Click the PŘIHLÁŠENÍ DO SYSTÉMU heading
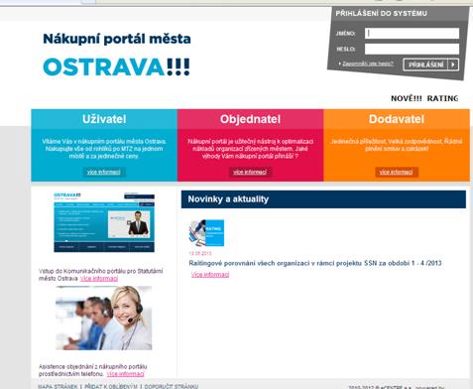 pos(381,14)
